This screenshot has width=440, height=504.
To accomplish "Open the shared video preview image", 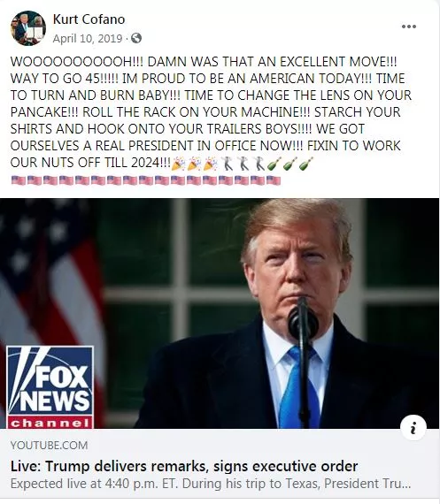I will (x=220, y=313).
